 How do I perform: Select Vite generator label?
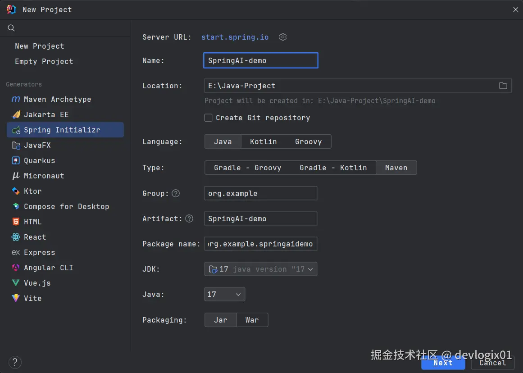tap(33, 298)
